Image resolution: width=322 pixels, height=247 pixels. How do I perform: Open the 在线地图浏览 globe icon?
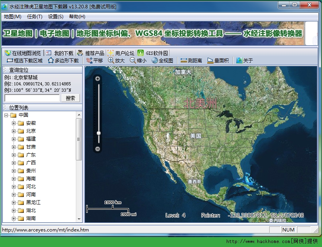tap(8, 53)
